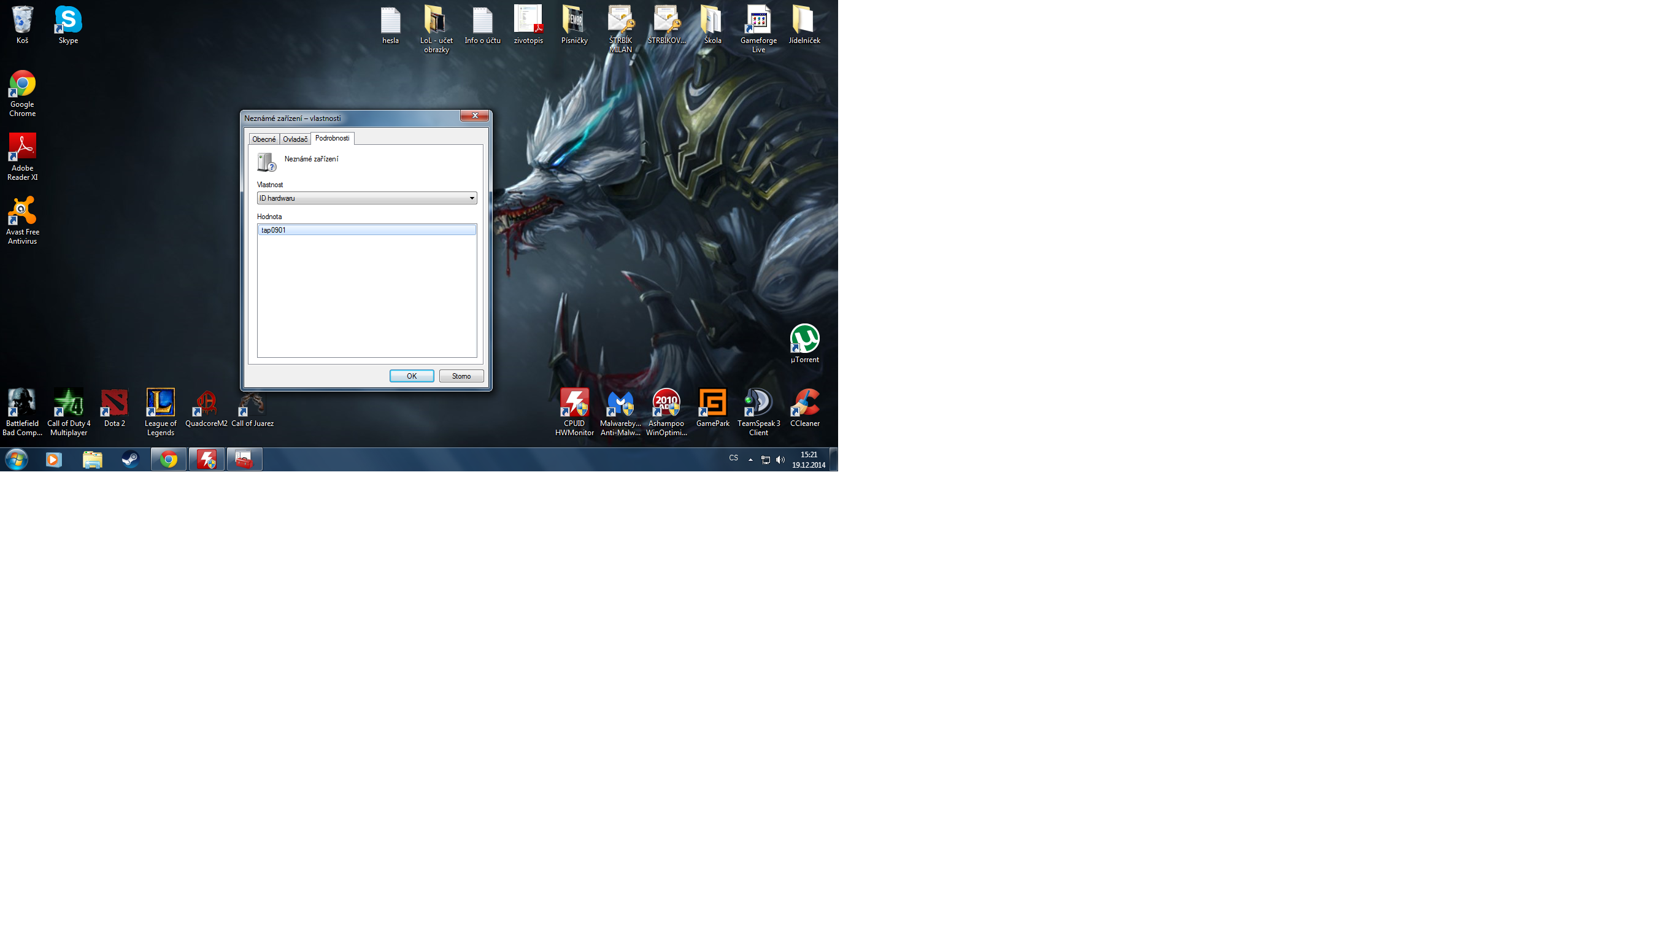Select the Jídelníček folder

(x=804, y=25)
